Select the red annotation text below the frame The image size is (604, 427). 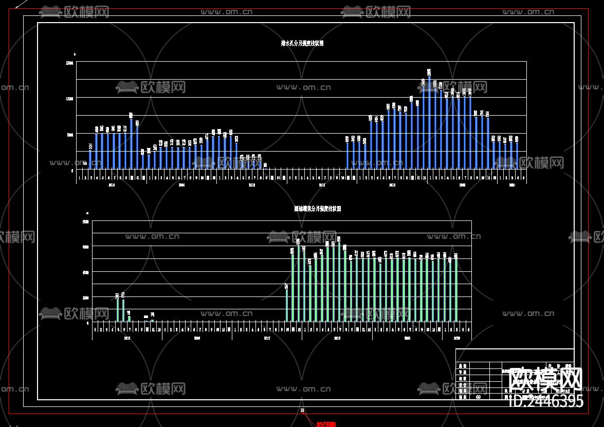[326, 424]
